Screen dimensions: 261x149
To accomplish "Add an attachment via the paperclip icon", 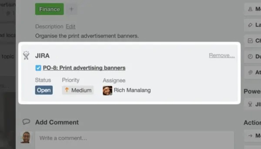I will click(250, 72).
